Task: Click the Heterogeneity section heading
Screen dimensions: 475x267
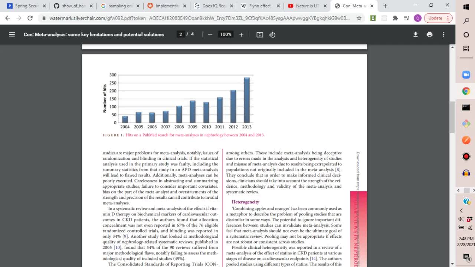Action: tap(245, 202)
